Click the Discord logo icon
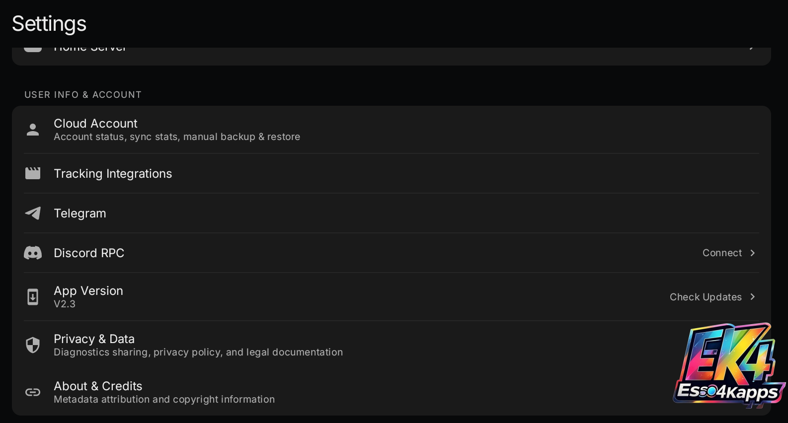The height and width of the screenshot is (423, 788). pos(33,253)
